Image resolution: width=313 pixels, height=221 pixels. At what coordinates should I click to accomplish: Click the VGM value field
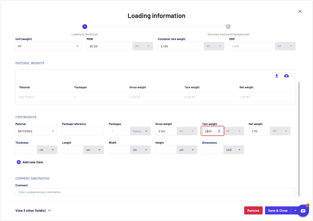(x=252, y=46)
